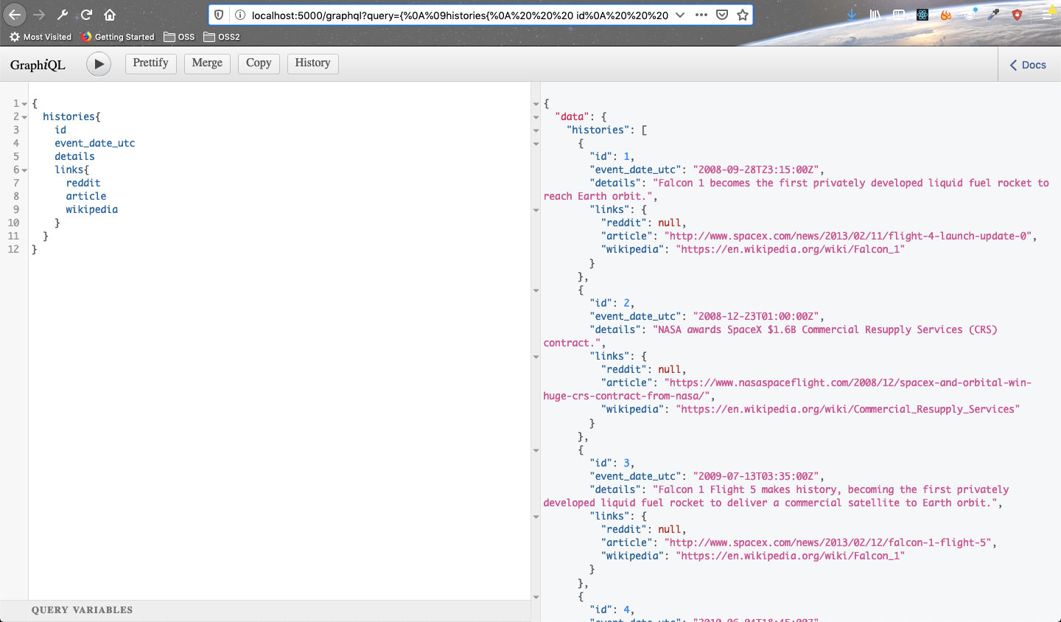This screenshot has width=1061, height=622.
Task: Collapse the "links" object of entry id 1
Action: click(536, 210)
